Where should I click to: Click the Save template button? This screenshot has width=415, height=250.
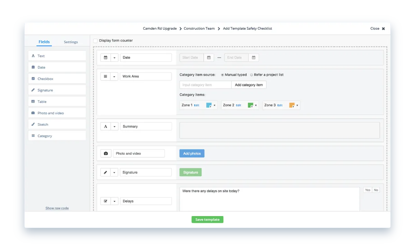click(x=207, y=220)
